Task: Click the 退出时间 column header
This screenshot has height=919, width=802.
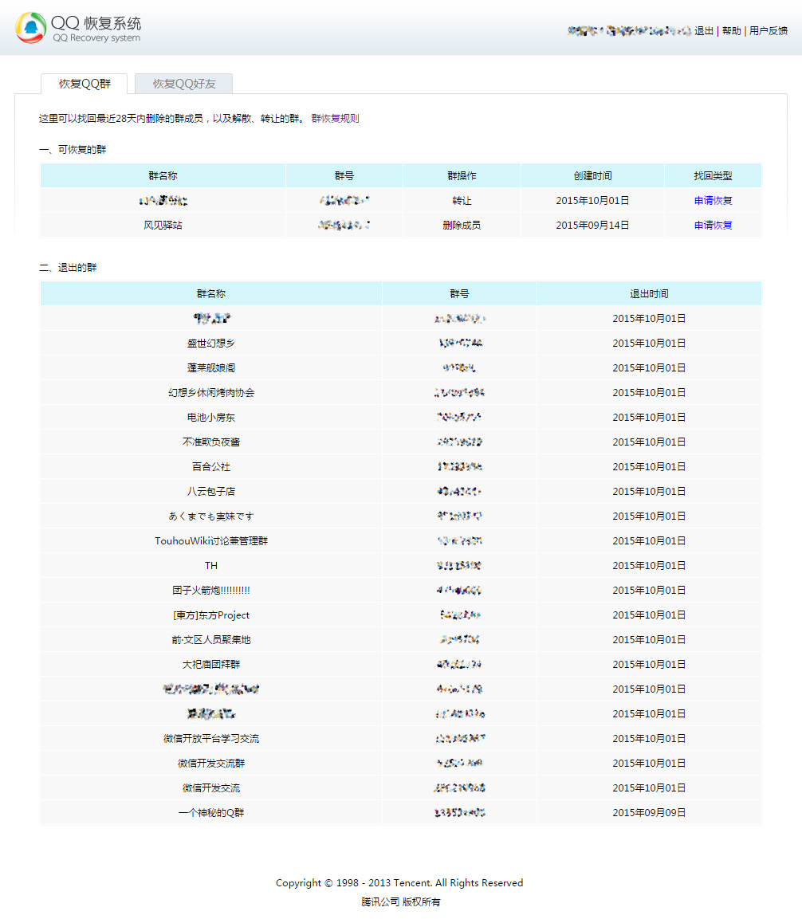Action: pos(649,293)
